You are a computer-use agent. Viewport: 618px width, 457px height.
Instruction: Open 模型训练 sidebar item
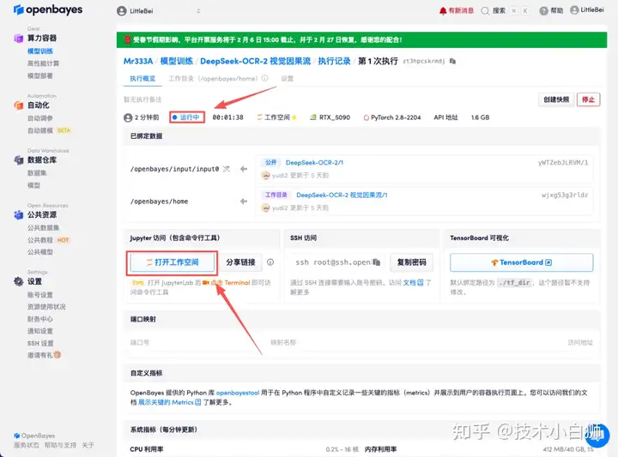coord(40,51)
